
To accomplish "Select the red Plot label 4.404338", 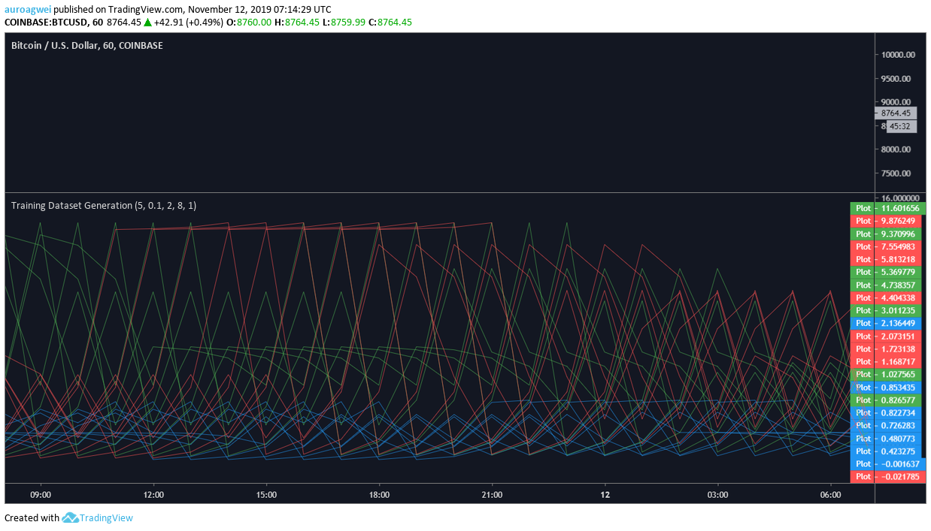I will [x=885, y=297].
